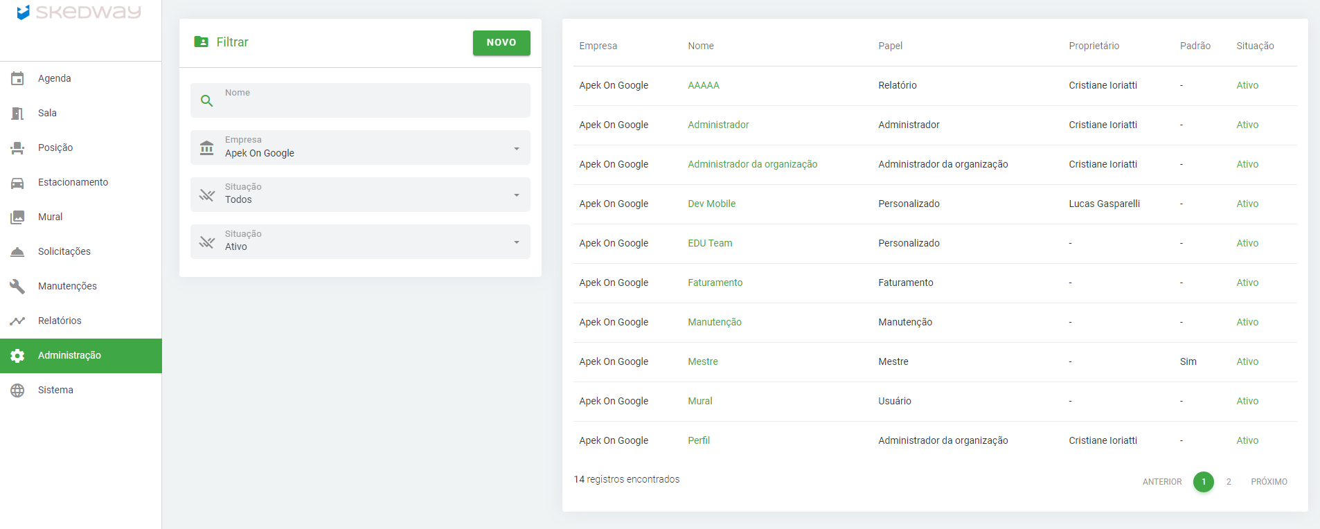Go to Relatórios in the sidebar
Image resolution: width=1320 pixels, height=529 pixels.
point(60,321)
